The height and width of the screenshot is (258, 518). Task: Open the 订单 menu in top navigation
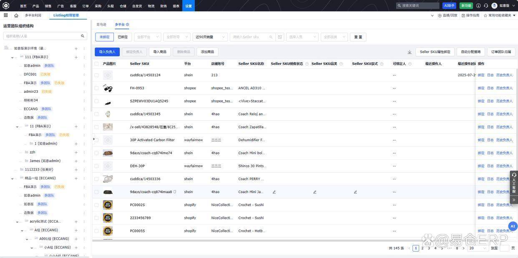tap(85, 6)
